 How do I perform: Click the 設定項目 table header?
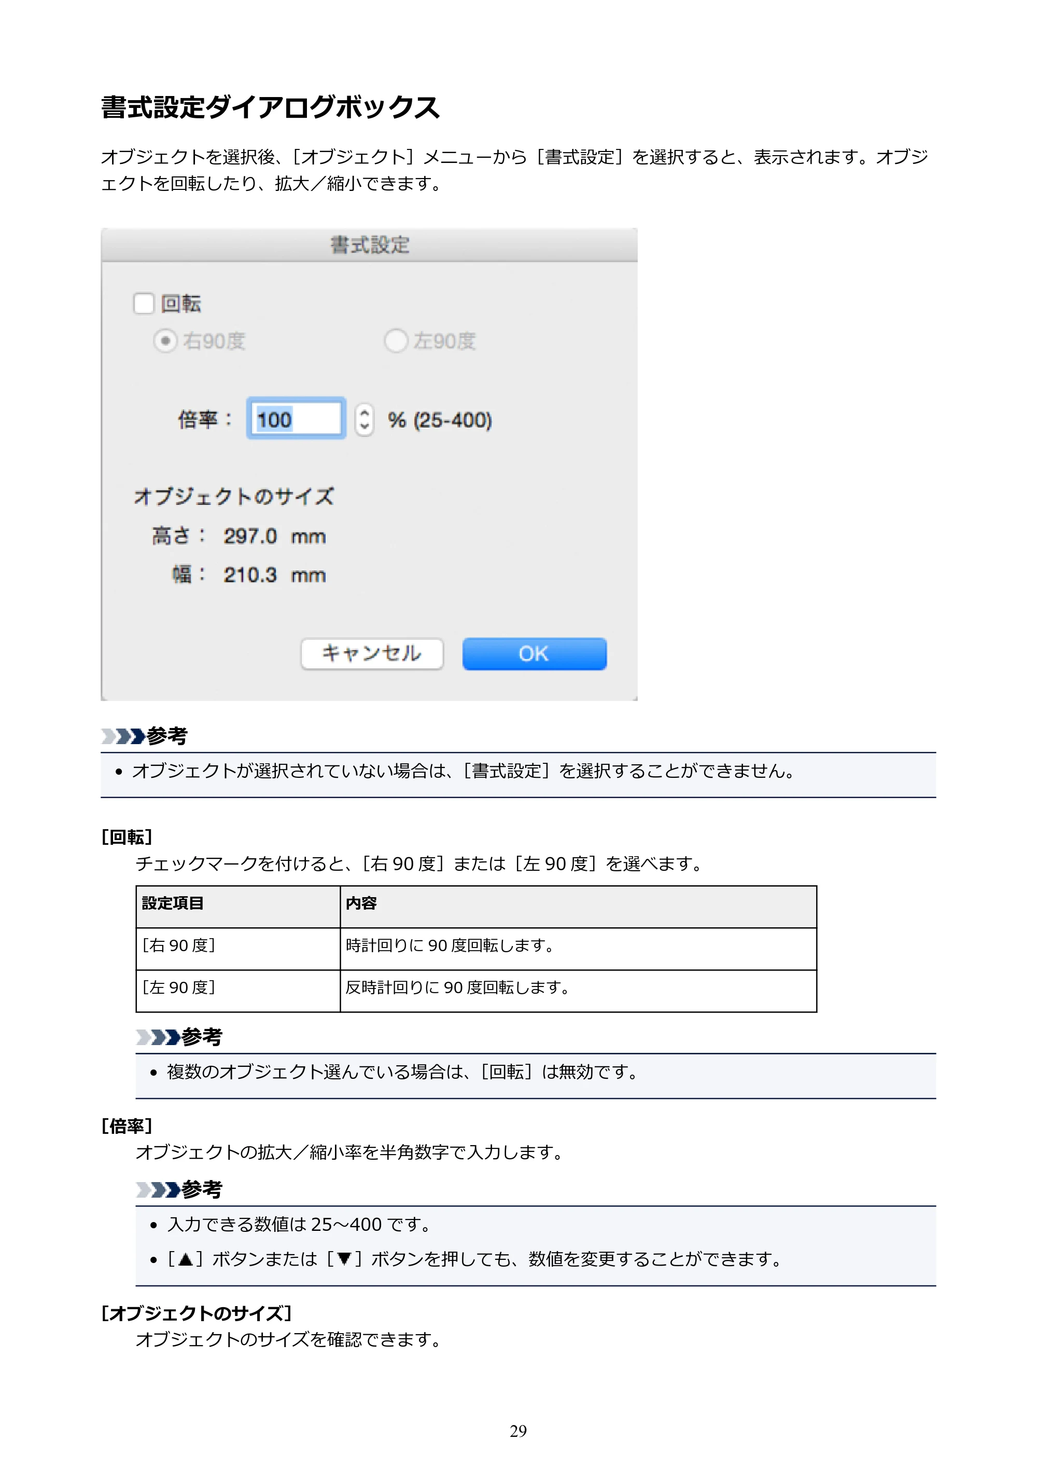pos(237,906)
